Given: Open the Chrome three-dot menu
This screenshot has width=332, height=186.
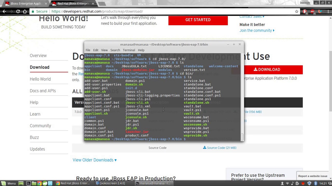Looking at the screenshot, I should click(x=328, y=11).
